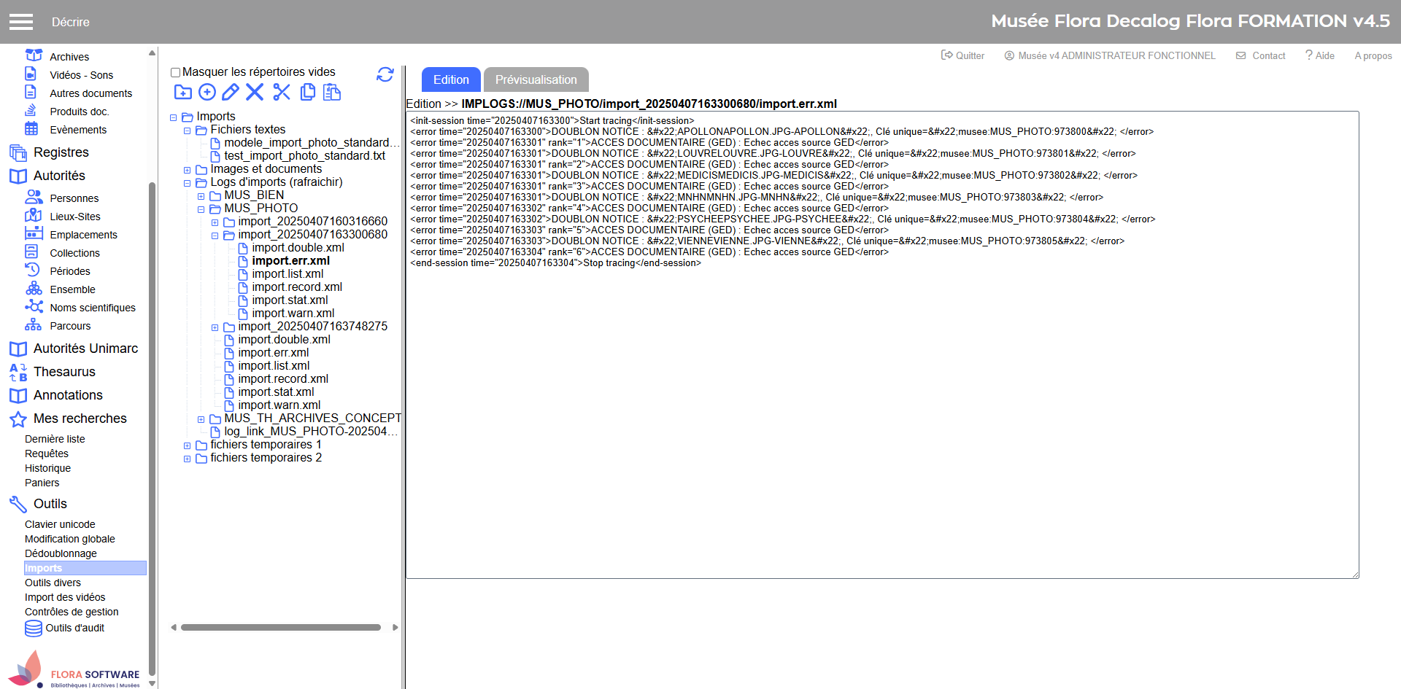Switch to the Prévisualisation tab

tap(536, 79)
